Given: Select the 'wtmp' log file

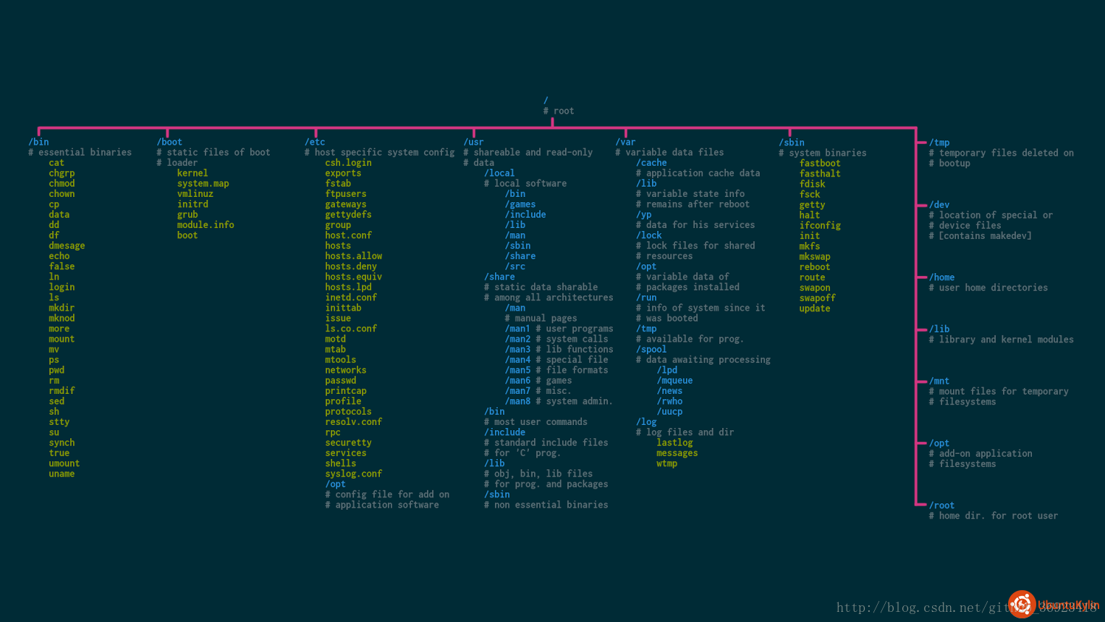Looking at the screenshot, I should click(667, 463).
